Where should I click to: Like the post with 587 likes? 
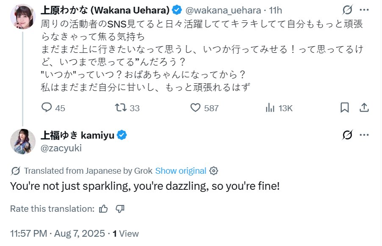(195, 108)
